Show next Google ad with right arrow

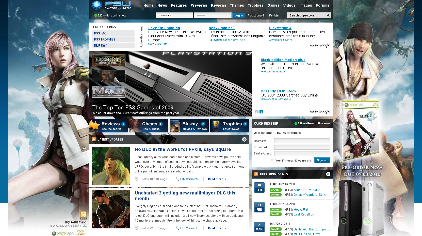262,112
